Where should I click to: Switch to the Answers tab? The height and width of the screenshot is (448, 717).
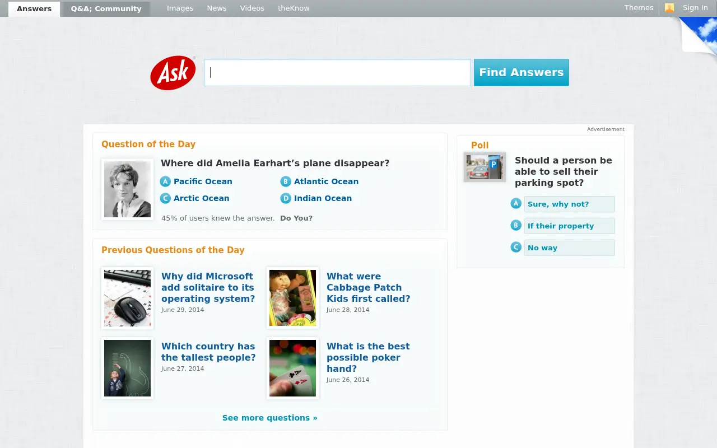click(x=34, y=9)
